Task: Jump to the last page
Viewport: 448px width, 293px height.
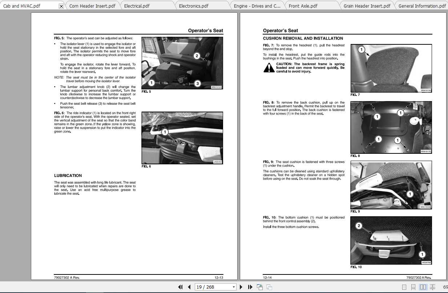Action: [x=250, y=287]
